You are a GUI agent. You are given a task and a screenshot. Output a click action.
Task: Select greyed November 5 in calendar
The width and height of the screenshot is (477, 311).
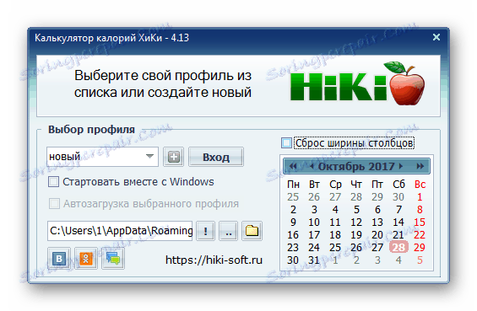click(420, 260)
